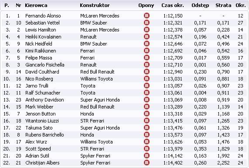Click the Kierowca column header
249x168 pixels.
pos(36,5)
